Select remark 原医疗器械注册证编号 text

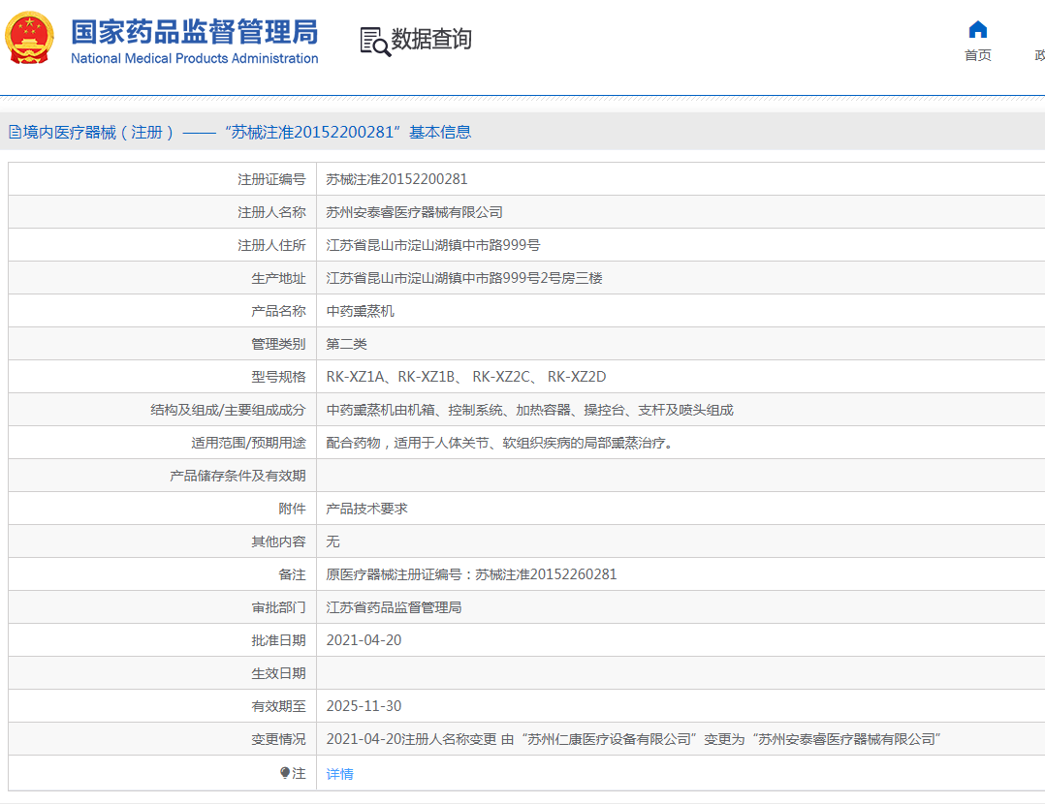click(471, 574)
